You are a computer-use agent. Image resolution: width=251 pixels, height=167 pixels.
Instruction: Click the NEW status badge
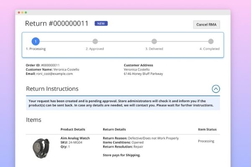click(x=101, y=24)
